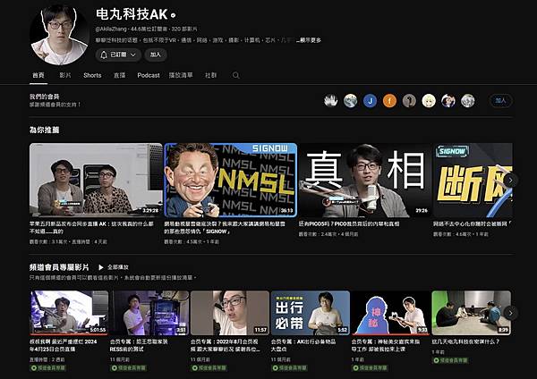The height and width of the screenshot is (379, 537).
Task: Open the 真相 PICO video thumbnail
Action: point(365,180)
